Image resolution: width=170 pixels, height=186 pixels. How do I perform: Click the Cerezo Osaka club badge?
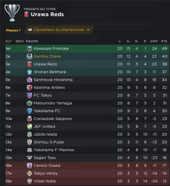tap(29, 166)
